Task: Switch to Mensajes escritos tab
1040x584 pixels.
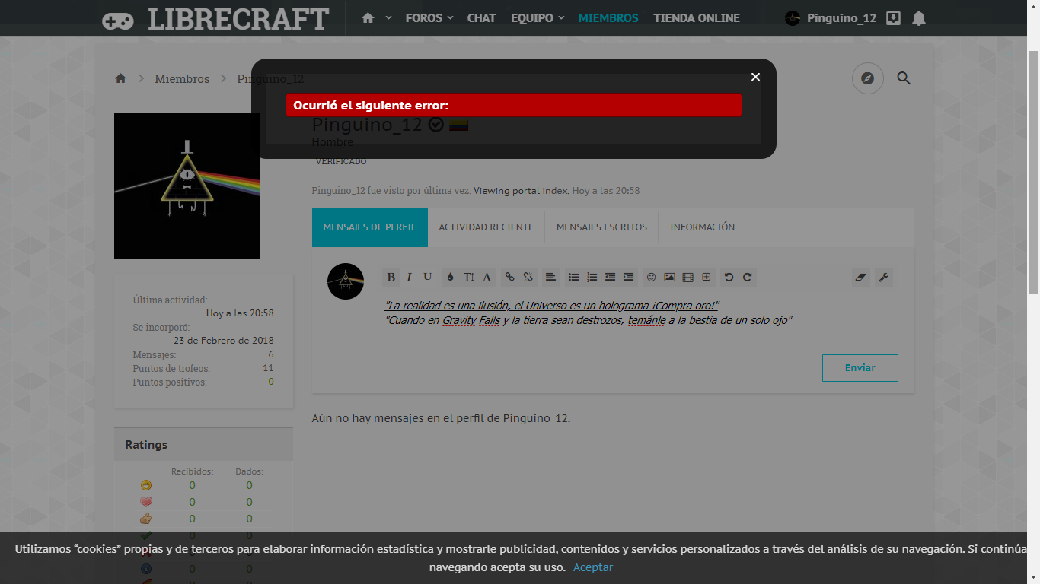Action: click(x=601, y=227)
